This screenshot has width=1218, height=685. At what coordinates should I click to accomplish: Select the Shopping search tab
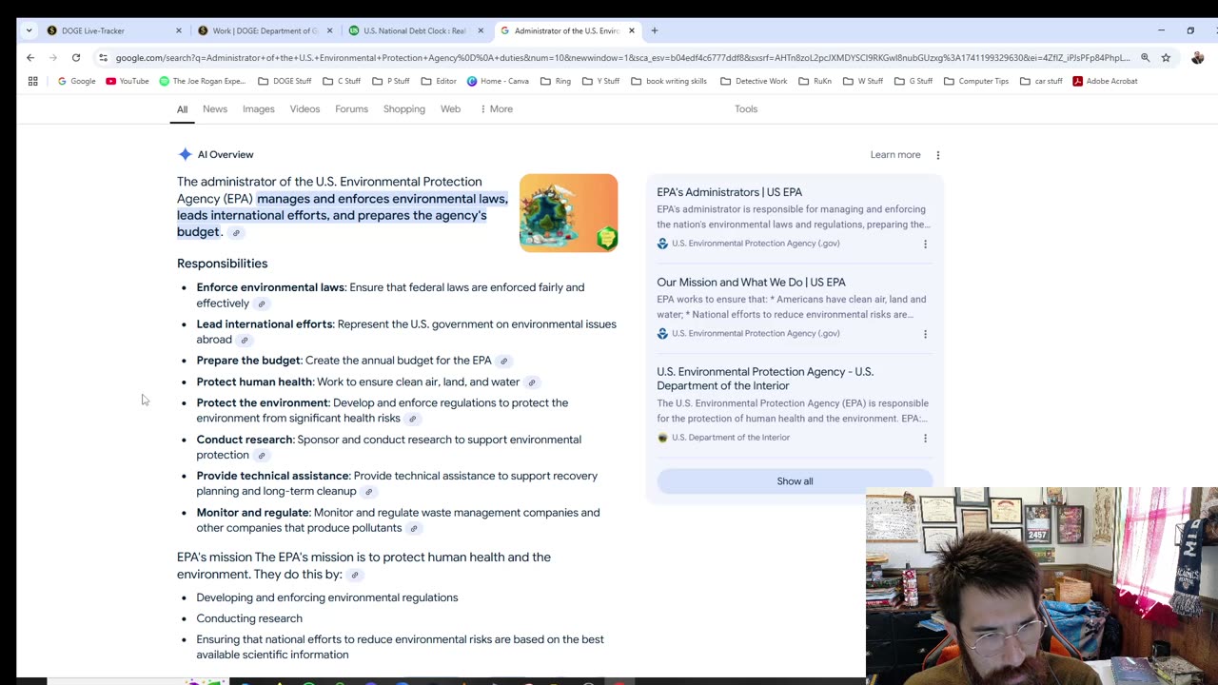[x=404, y=108]
